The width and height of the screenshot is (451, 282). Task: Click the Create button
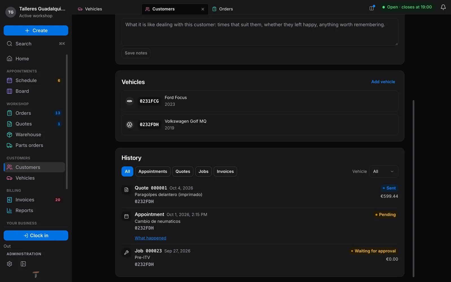coord(36,30)
